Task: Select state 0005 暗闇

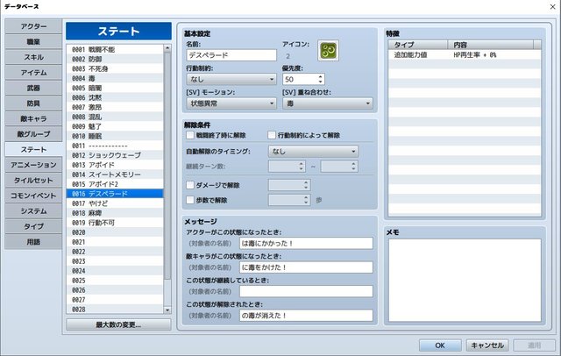Action: tap(115, 88)
